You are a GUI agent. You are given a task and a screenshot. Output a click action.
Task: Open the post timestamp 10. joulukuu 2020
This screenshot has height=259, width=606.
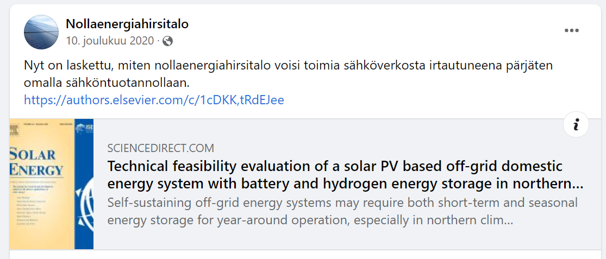pyautogui.click(x=110, y=41)
